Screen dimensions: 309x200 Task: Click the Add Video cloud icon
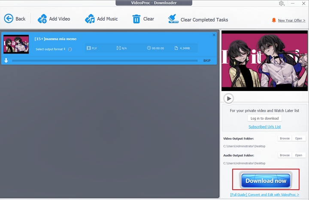click(x=42, y=19)
